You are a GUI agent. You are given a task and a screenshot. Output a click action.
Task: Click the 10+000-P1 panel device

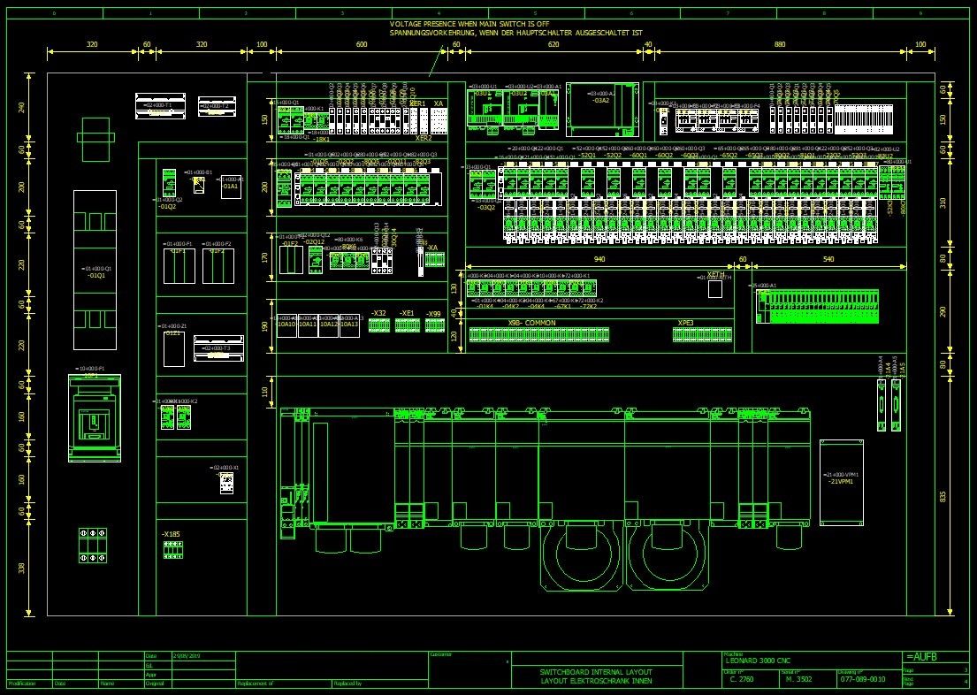click(94, 418)
